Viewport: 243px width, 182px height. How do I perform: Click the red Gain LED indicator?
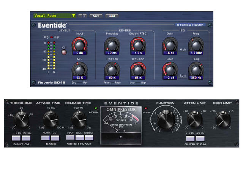(x=146, y=108)
